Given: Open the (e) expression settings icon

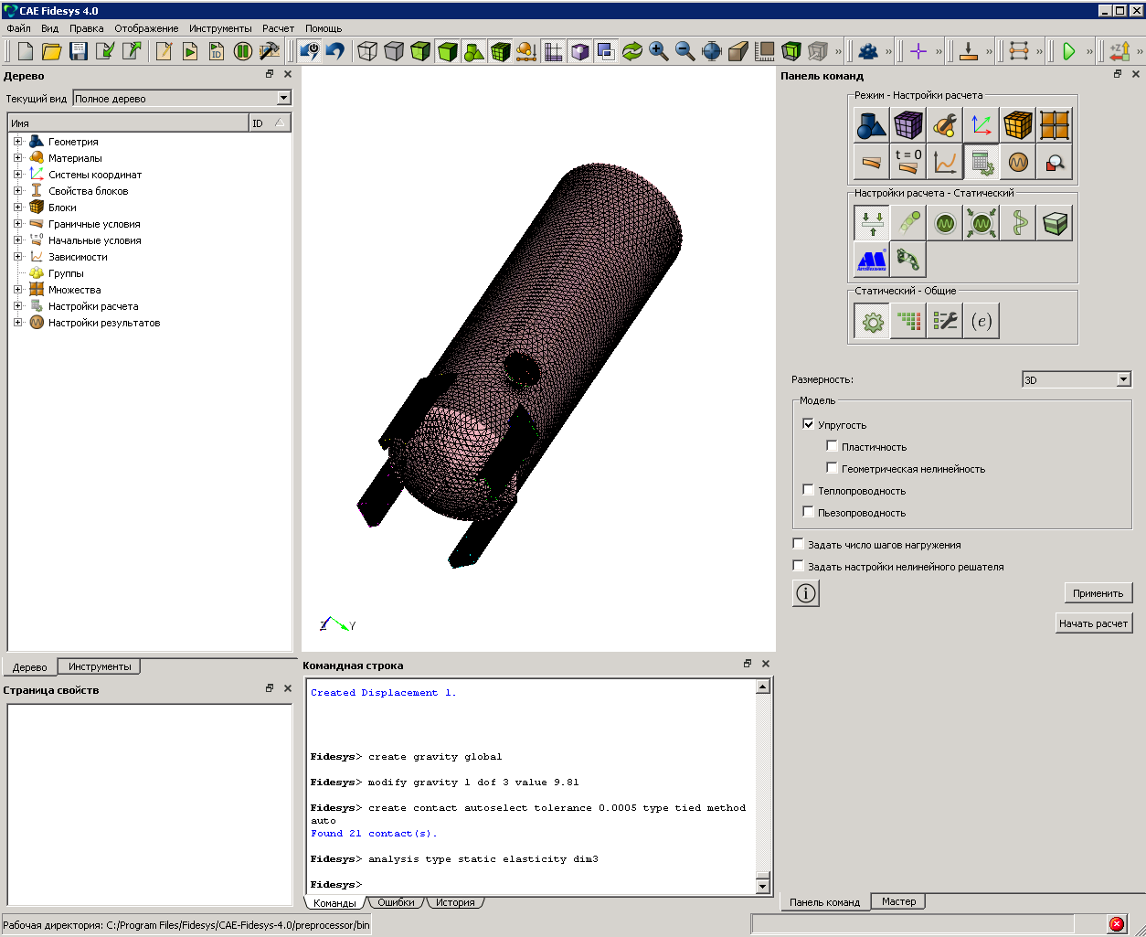Looking at the screenshot, I should [x=982, y=321].
